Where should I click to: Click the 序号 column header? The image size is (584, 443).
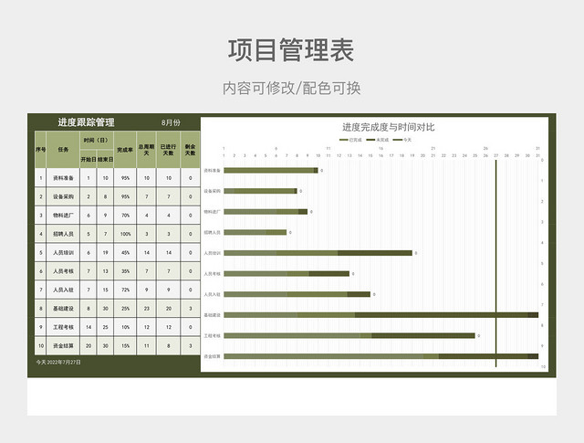coord(40,149)
